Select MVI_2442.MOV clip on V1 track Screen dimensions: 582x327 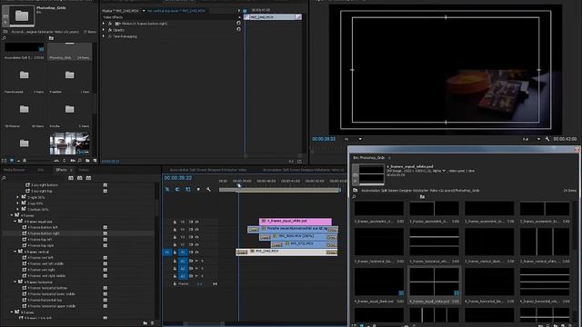tap(286, 252)
